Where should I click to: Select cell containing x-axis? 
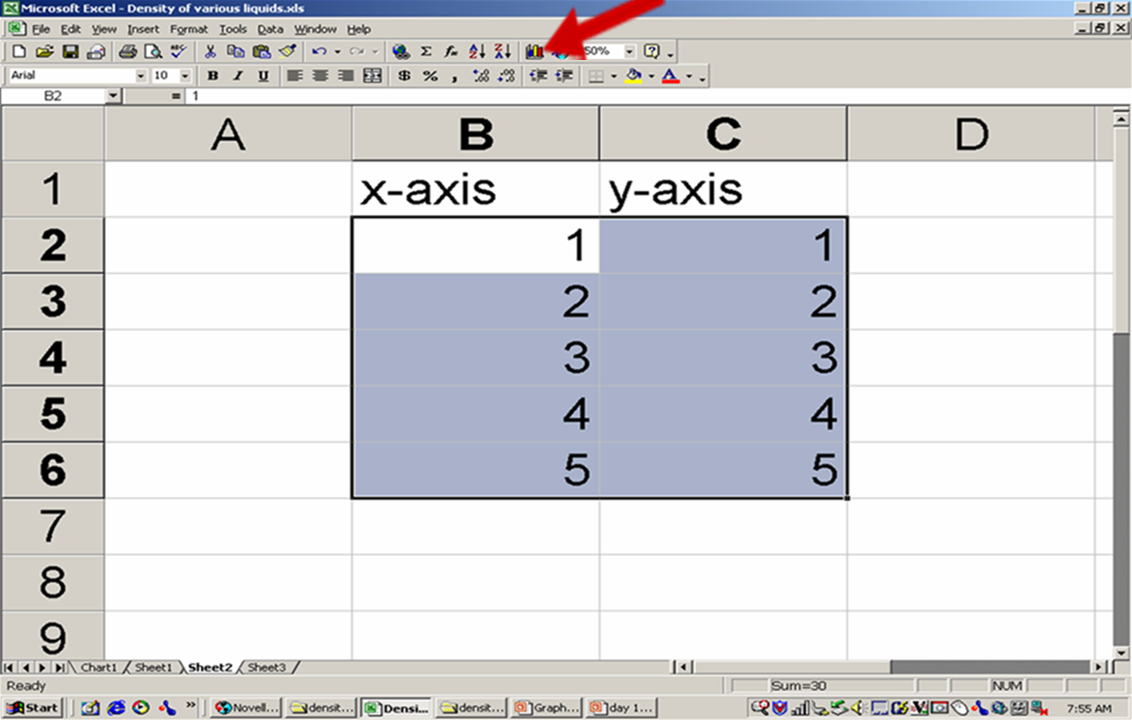[x=476, y=189]
